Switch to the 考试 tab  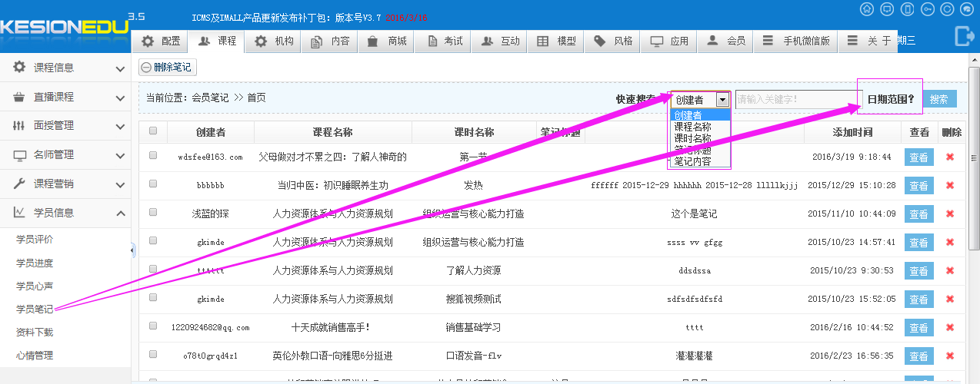click(x=444, y=41)
